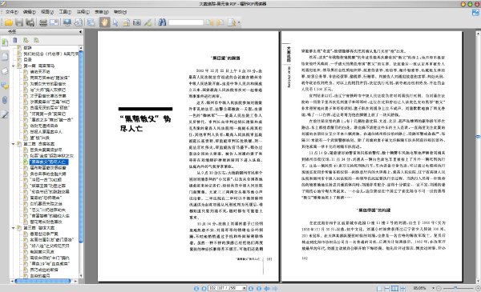Open the 注释 menu

tap(83, 12)
